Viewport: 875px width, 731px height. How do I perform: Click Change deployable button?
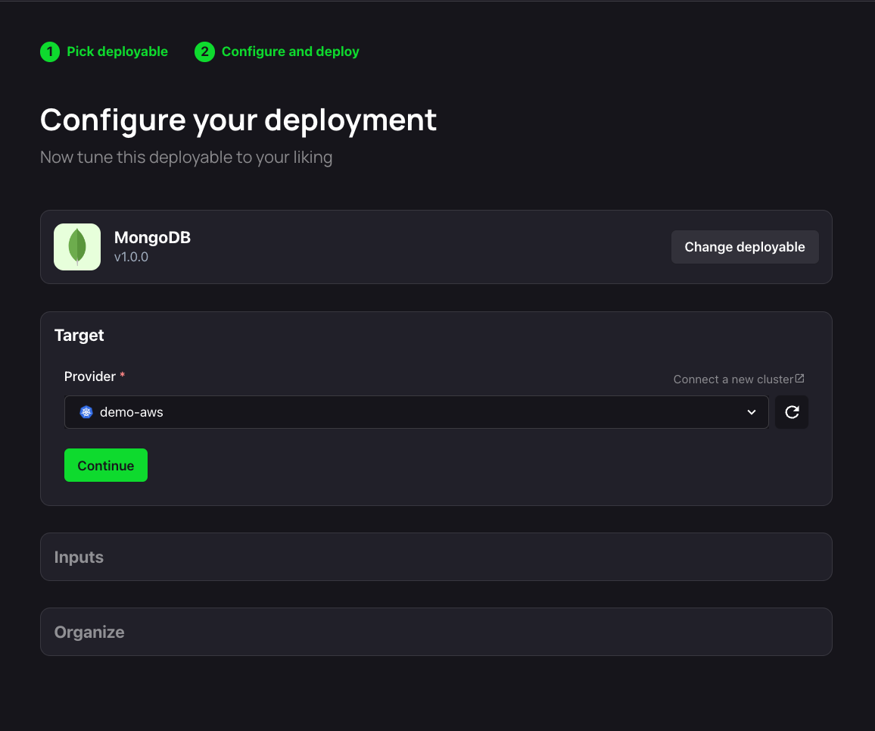click(x=744, y=247)
